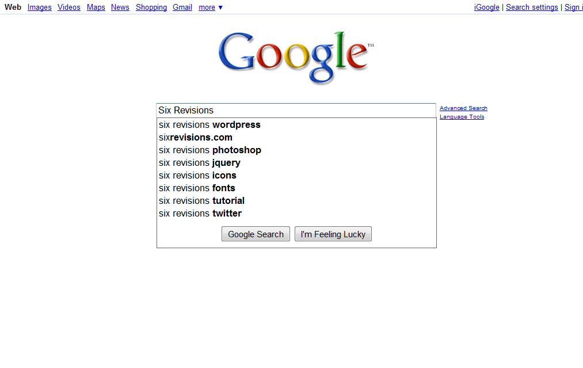Open Shopping from the top bar
This screenshot has height=368, width=583.
(x=151, y=7)
